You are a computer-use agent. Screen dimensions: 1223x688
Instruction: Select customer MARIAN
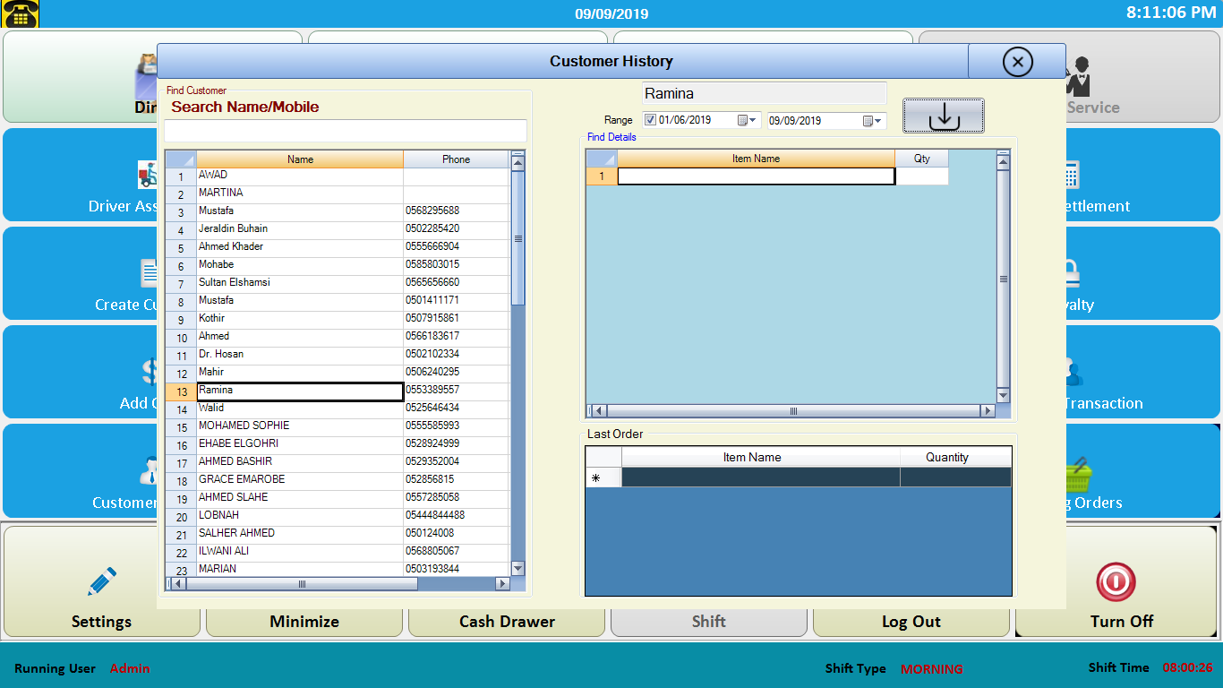pyautogui.click(x=300, y=570)
